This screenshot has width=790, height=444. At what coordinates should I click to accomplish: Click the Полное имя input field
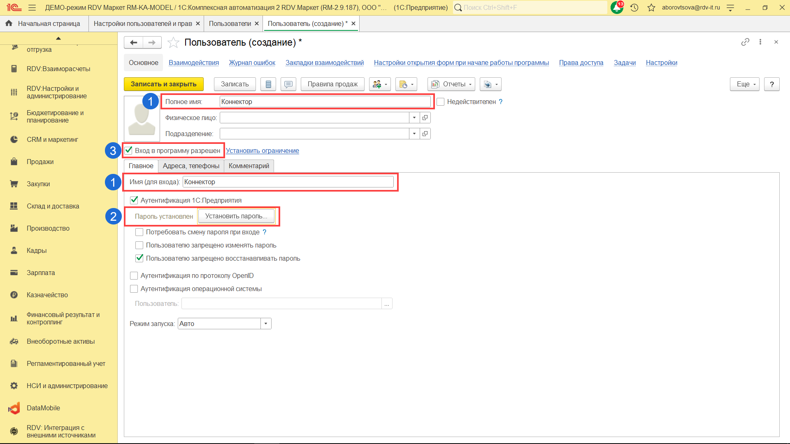[325, 102]
